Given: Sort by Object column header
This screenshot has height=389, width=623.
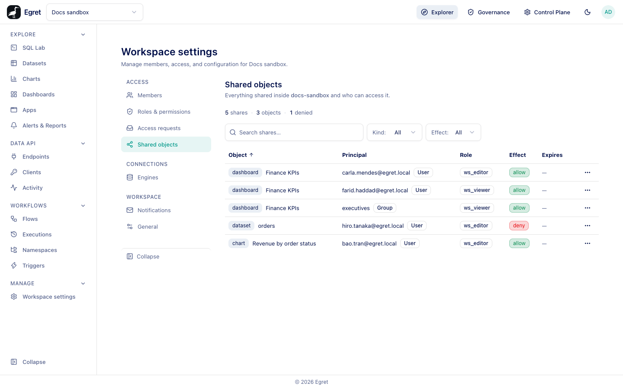Looking at the screenshot, I should tap(241, 155).
